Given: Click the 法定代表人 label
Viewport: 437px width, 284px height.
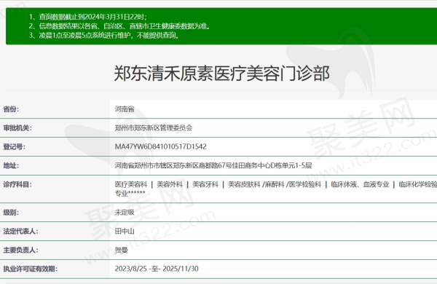Looking at the screenshot, I should [x=20, y=232].
